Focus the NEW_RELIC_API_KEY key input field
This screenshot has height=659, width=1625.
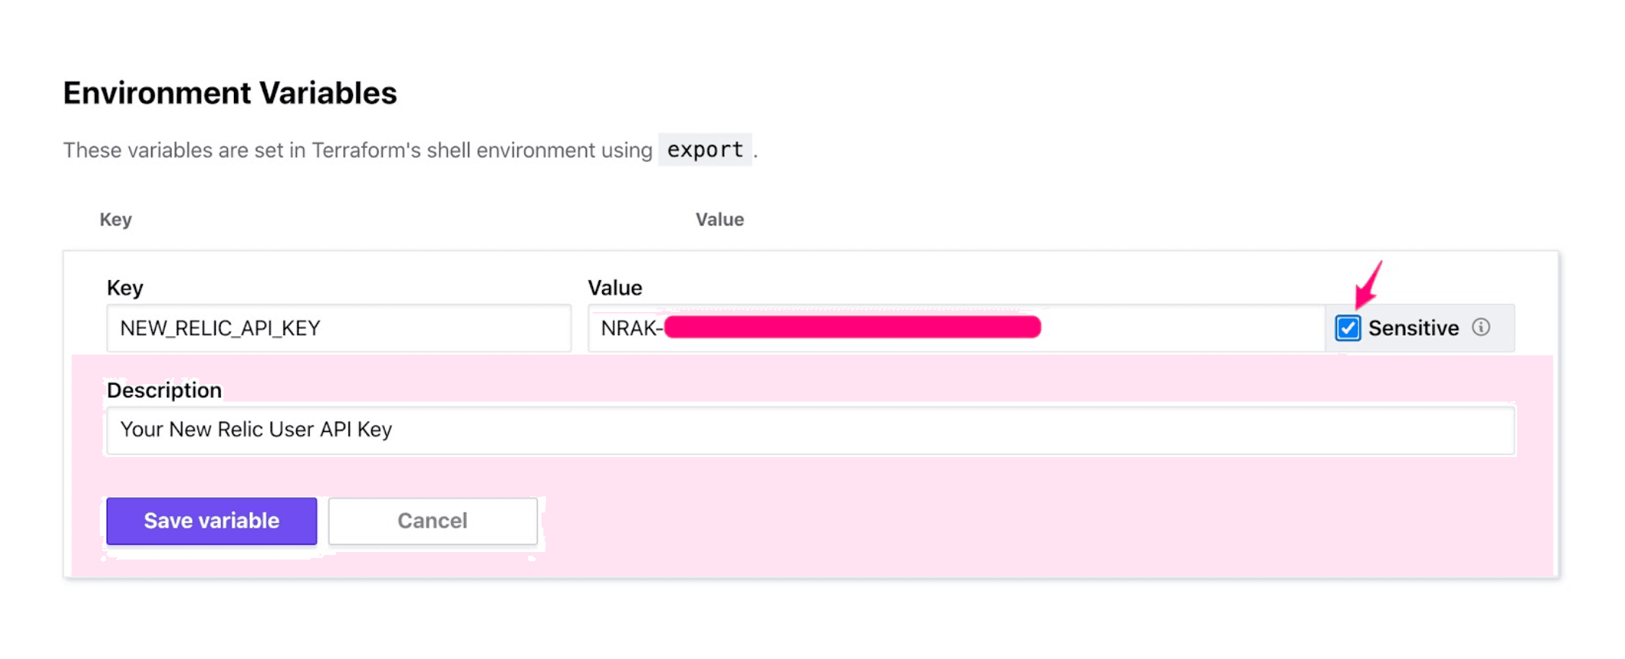[x=339, y=328]
